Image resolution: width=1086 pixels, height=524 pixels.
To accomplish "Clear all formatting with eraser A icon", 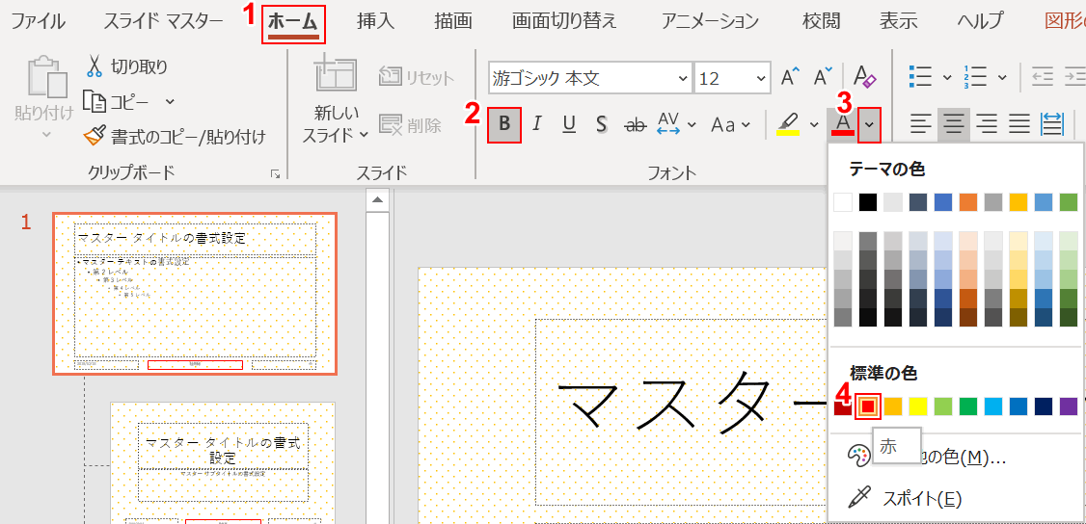I will click(864, 77).
